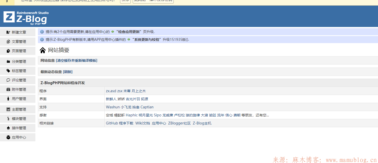Select the 分类管理 folder icon
The height and width of the screenshot is (163, 378).
click(x=9, y=61)
